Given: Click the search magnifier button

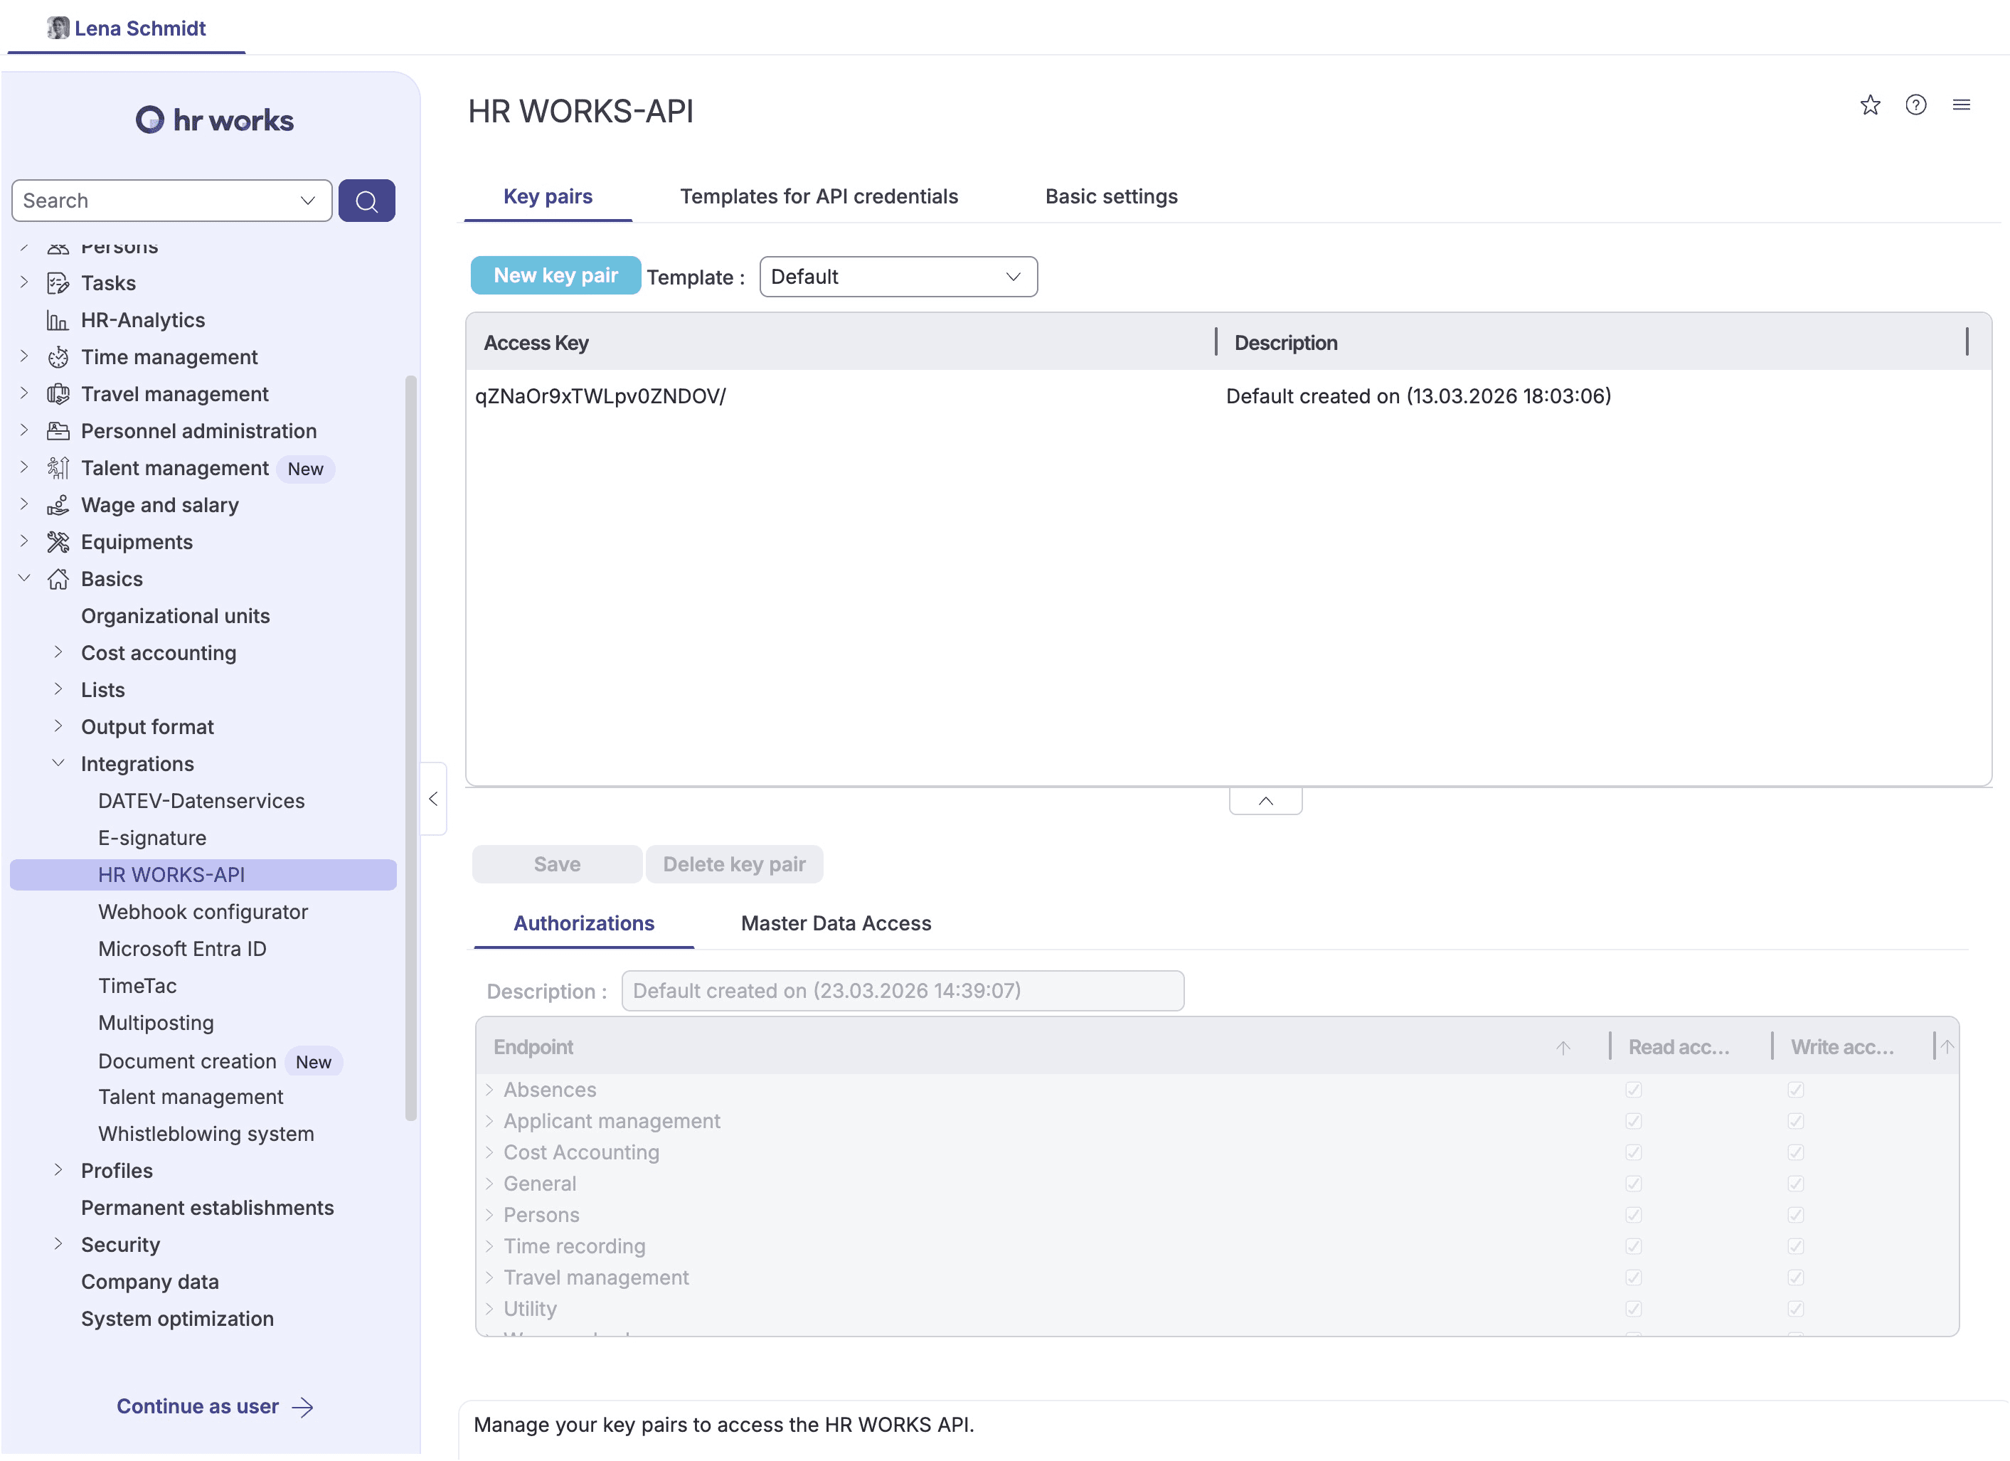Looking at the screenshot, I should click(x=366, y=201).
